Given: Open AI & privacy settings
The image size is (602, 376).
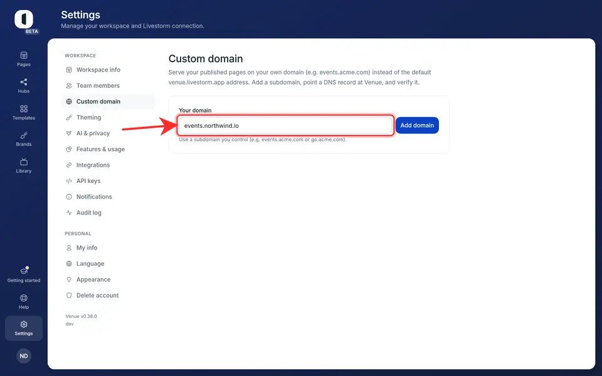Looking at the screenshot, I should coord(108,133).
